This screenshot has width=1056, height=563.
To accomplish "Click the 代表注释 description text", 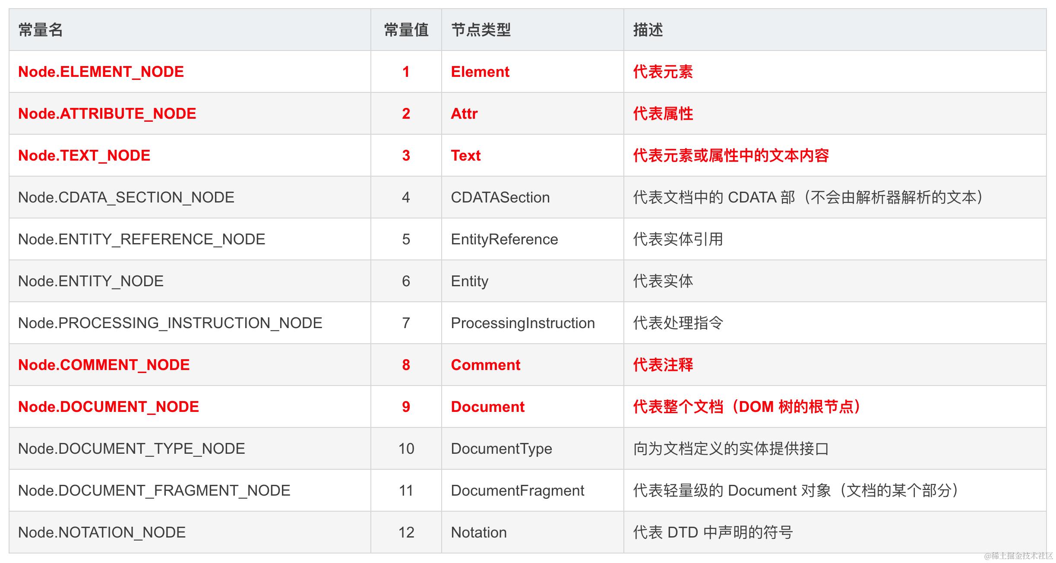I will click(663, 365).
